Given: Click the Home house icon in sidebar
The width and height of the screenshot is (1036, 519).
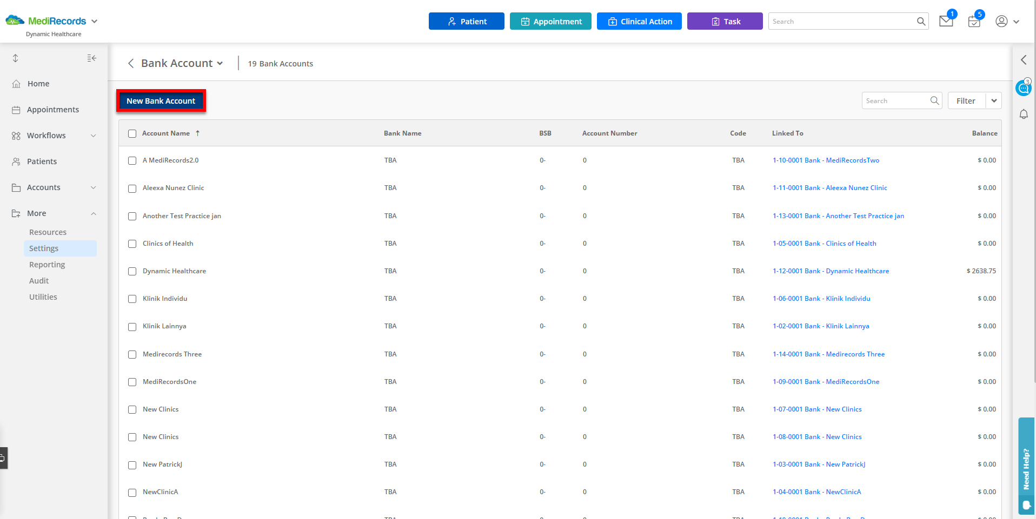Looking at the screenshot, I should 16,84.
